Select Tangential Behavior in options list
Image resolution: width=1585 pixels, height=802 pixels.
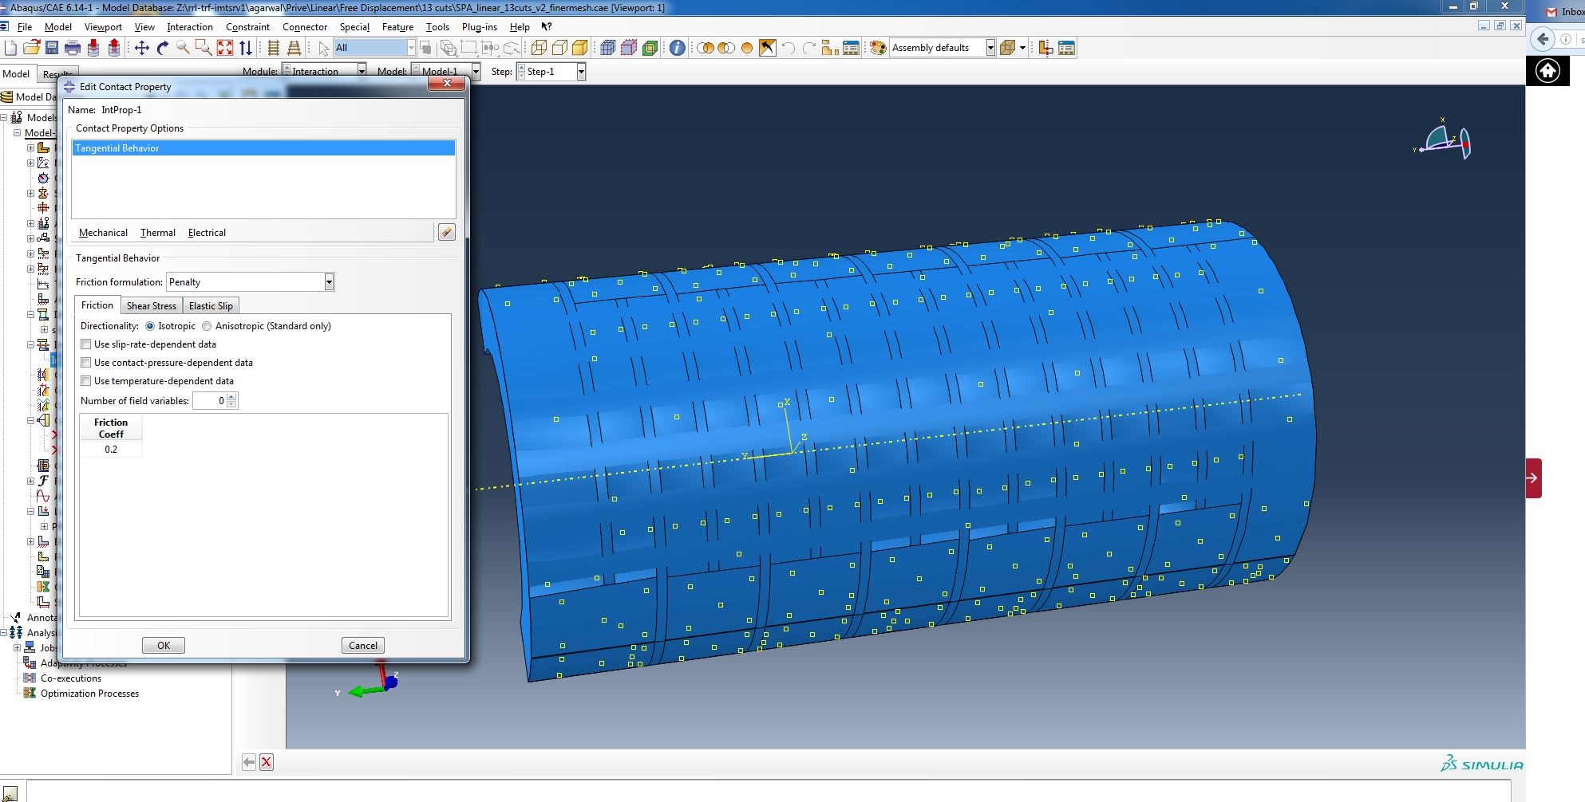pyautogui.click(x=263, y=148)
